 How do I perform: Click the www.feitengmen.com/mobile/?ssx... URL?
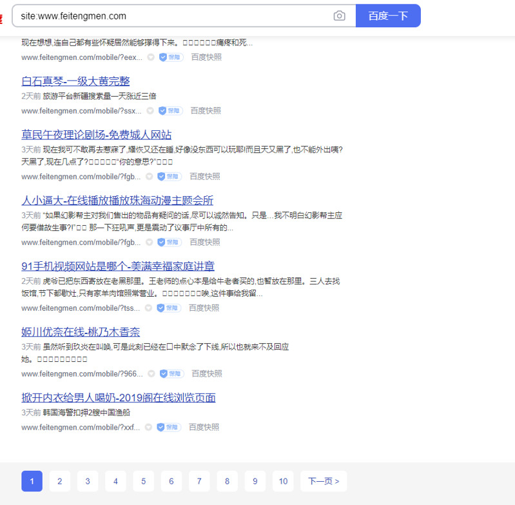(81, 111)
